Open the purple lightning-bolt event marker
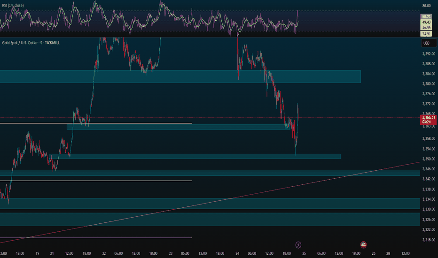 [298, 245]
